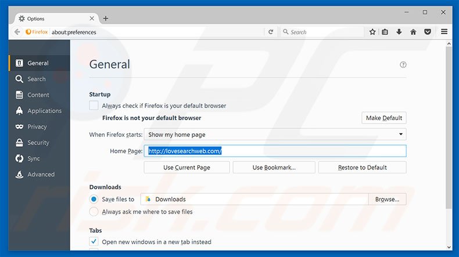The image size is (459, 257).
Task: Click the help question mark icon
Action: pyautogui.click(x=403, y=65)
